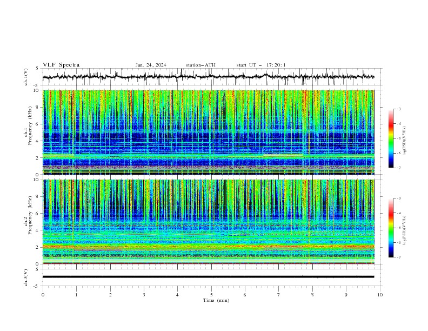Click the ch.1 color scale bar
This screenshot has width=428, height=331.
391,138
